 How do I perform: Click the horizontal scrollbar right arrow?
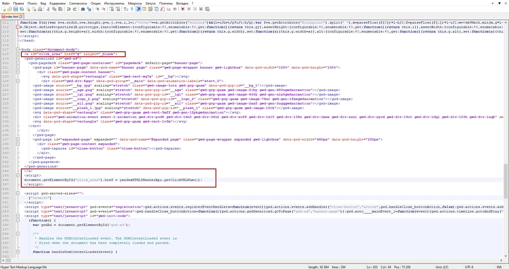point(501,260)
